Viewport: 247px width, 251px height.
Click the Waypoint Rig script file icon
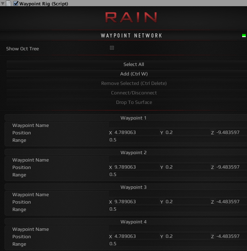[x=8, y=3]
